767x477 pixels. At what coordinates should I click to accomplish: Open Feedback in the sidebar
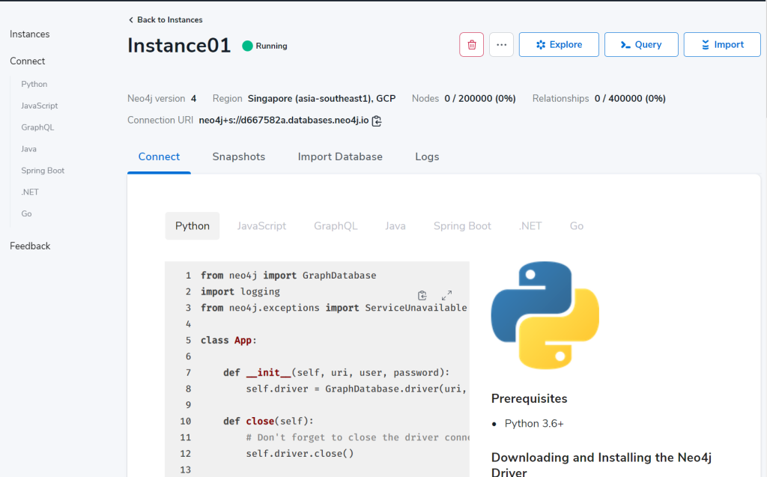pyautogui.click(x=30, y=246)
